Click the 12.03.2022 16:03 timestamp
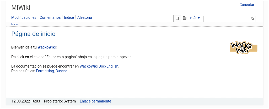 pos(26,101)
